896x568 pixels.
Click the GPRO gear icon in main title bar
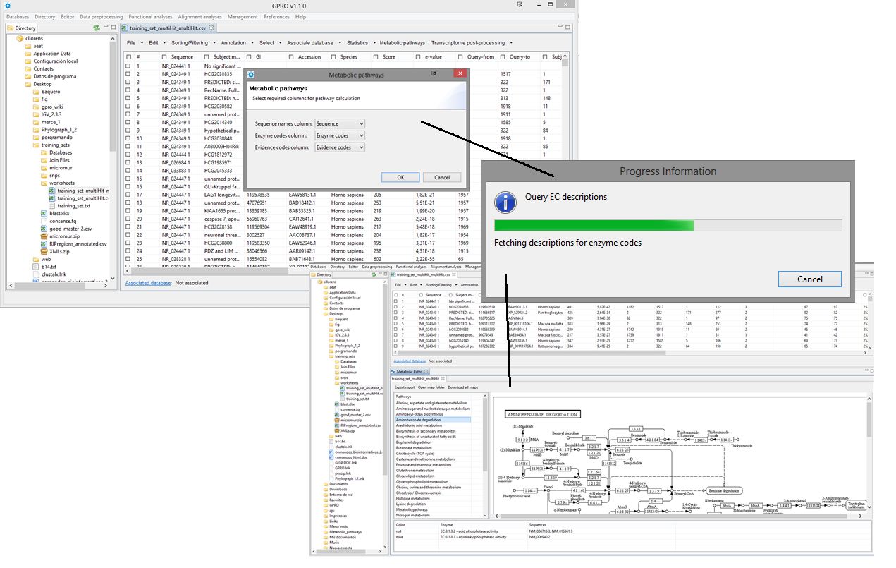tap(6, 5)
